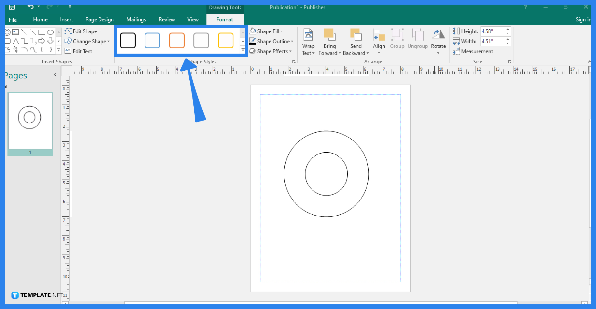The image size is (596, 309).
Task: Select the Rectangle shape tool
Action: coord(42,32)
